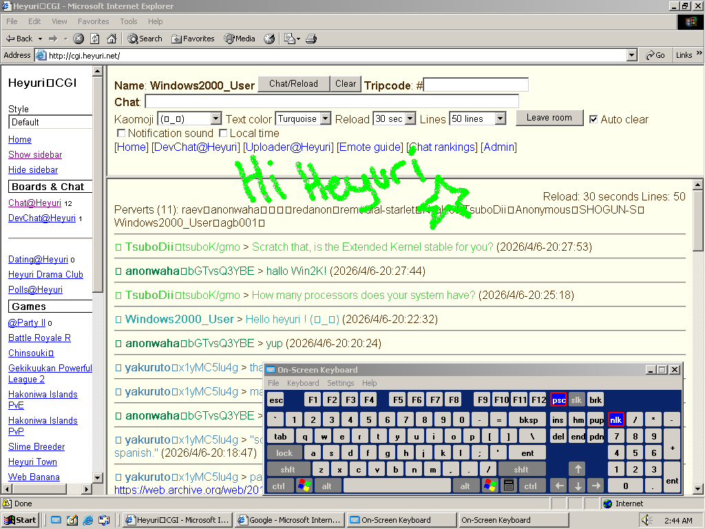Open the Favorites menu in the menu bar
This screenshot has height=529, width=705.
click(93, 21)
